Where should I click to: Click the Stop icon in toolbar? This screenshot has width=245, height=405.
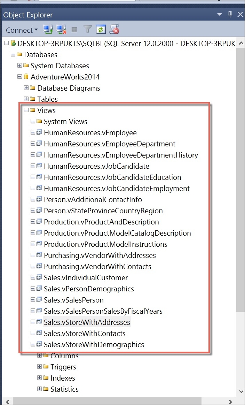tap(74, 30)
